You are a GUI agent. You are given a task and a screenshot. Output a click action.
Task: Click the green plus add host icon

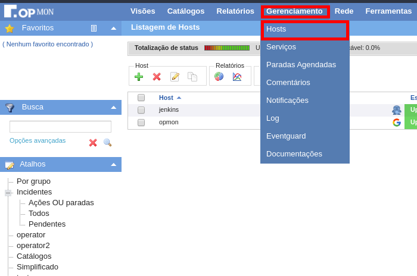click(139, 77)
